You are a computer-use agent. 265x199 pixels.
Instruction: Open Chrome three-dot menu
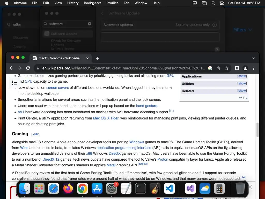tap(254, 68)
